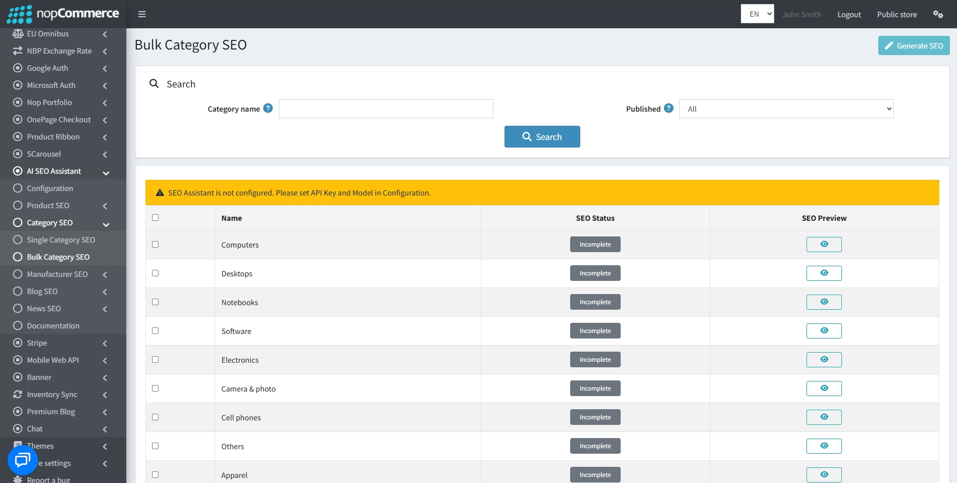The image size is (957, 483).
Task: Click the blue Search button
Action: [x=542, y=136]
